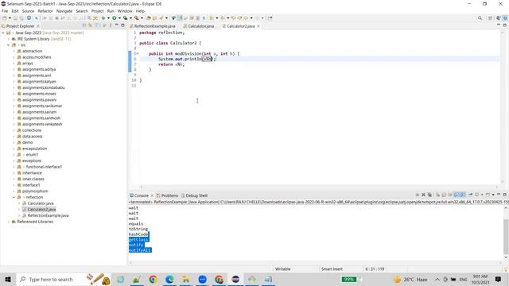The width and height of the screenshot is (509, 286).
Task: Toggle Pin Console button
Action: 470,195
